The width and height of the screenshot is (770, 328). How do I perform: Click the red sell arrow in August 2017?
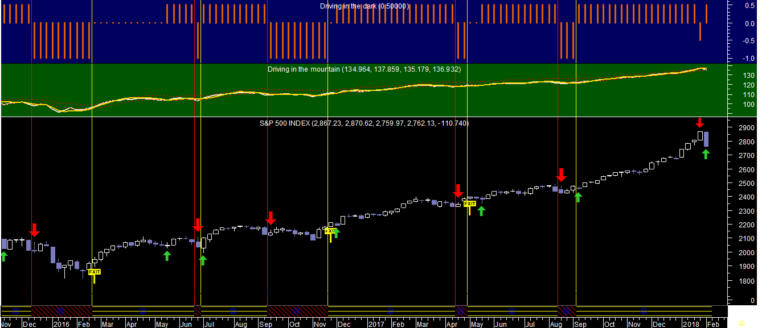point(561,175)
